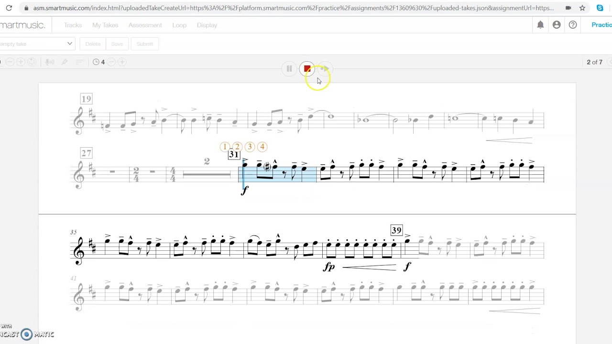
Task: Decrease count-off beats with minus
Action: point(111,62)
